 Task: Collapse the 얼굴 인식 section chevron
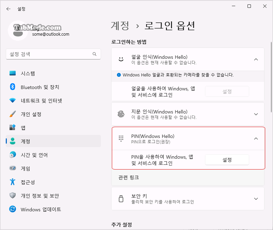256,59
